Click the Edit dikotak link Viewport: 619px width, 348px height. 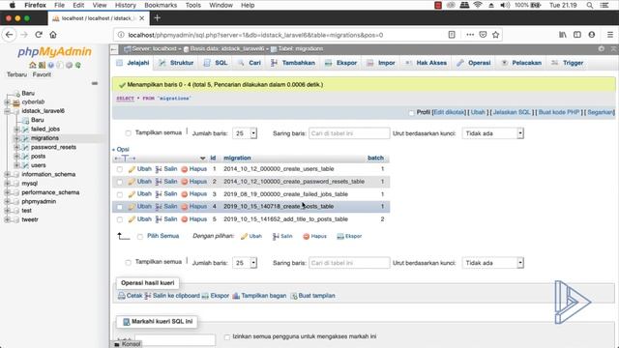[449, 112]
